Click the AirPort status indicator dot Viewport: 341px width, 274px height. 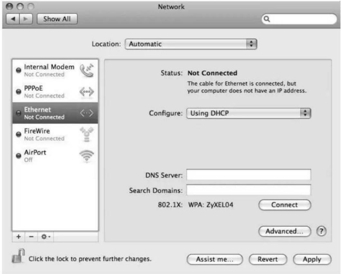[19, 156]
